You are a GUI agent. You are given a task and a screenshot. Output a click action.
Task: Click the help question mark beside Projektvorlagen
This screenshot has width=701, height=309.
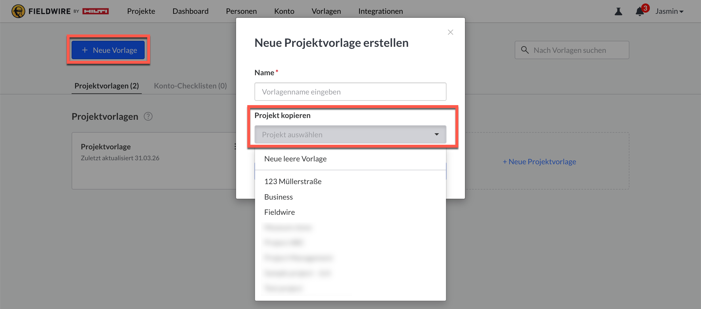148,116
